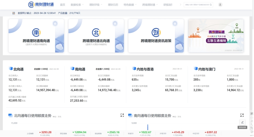Open the 跨境理财通资讯政策 card
Screen dimensions: 254x137
pos(156,36)
